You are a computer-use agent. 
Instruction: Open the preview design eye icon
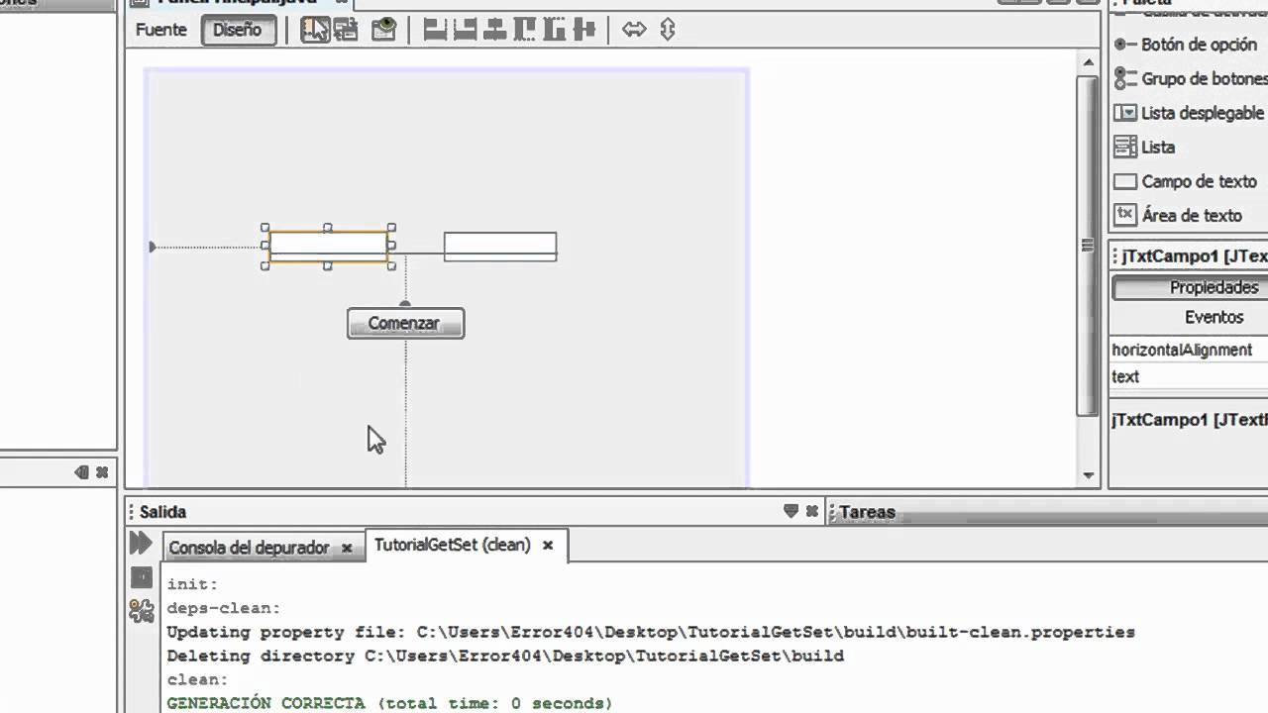click(383, 30)
